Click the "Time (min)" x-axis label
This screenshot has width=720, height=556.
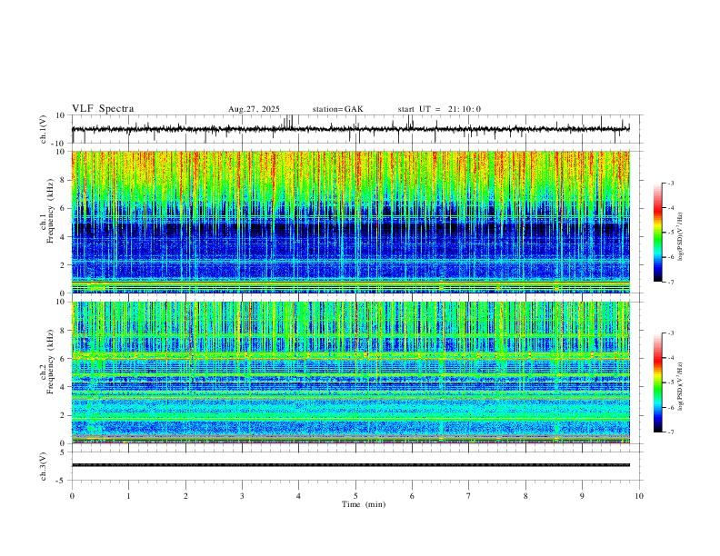pyautogui.click(x=364, y=504)
